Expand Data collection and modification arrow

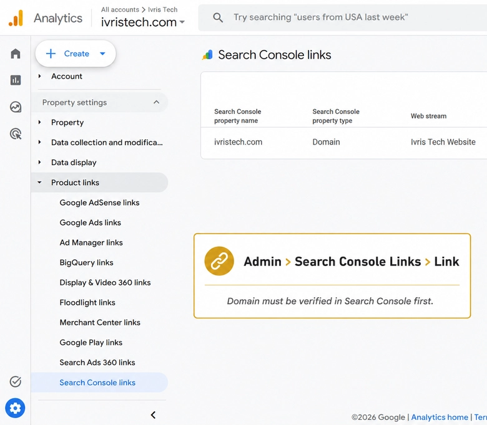coord(39,142)
